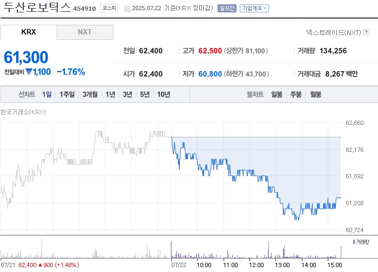Select the 1주일 line chart period
This screenshot has height=272, width=378.
click(67, 94)
